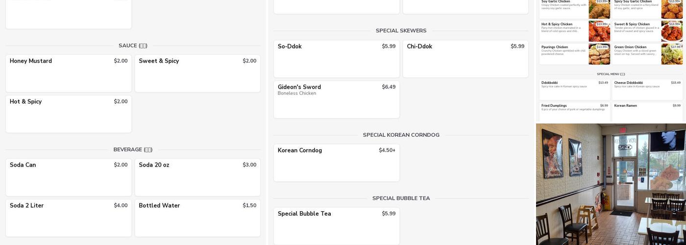686x245 pixels.
Task: Select Ddokbokki in the small menu
Action: [574, 89]
